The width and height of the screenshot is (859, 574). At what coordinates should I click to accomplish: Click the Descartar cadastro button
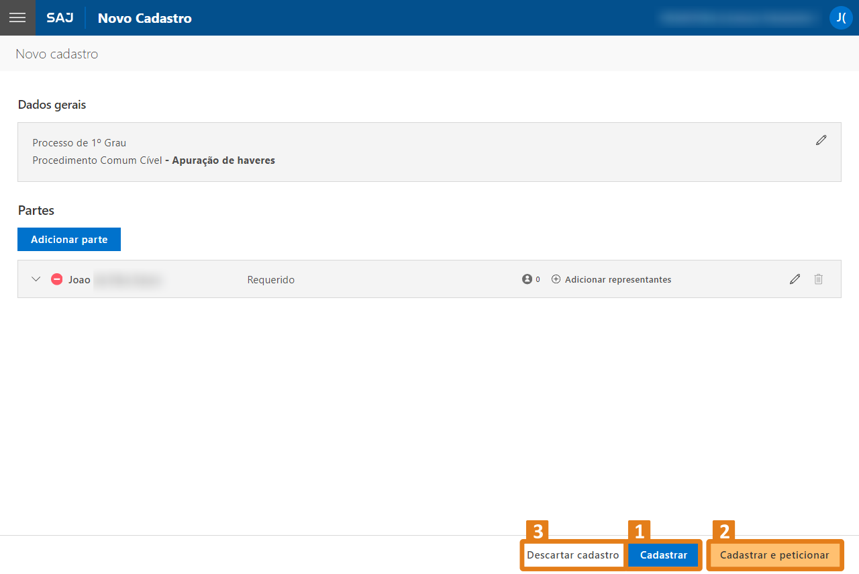tap(573, 555)
